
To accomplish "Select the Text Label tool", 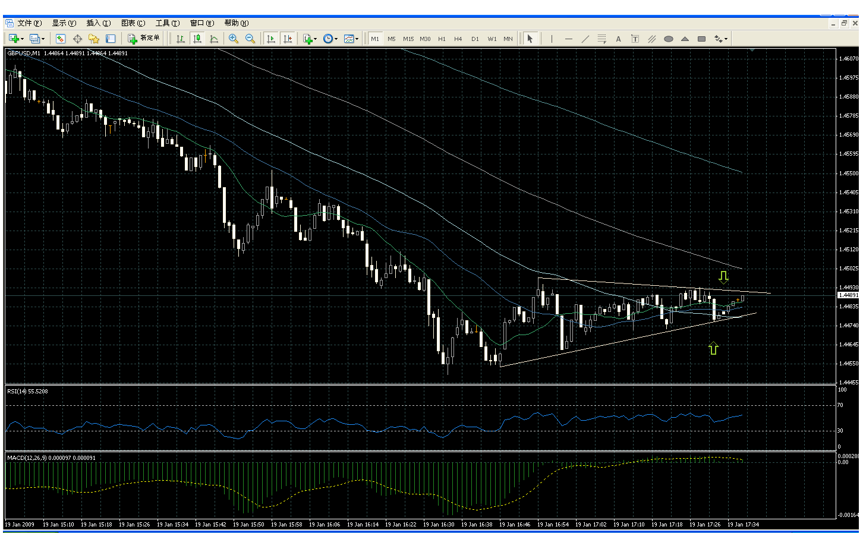I will pyautogui.click(x=635, y=39).
